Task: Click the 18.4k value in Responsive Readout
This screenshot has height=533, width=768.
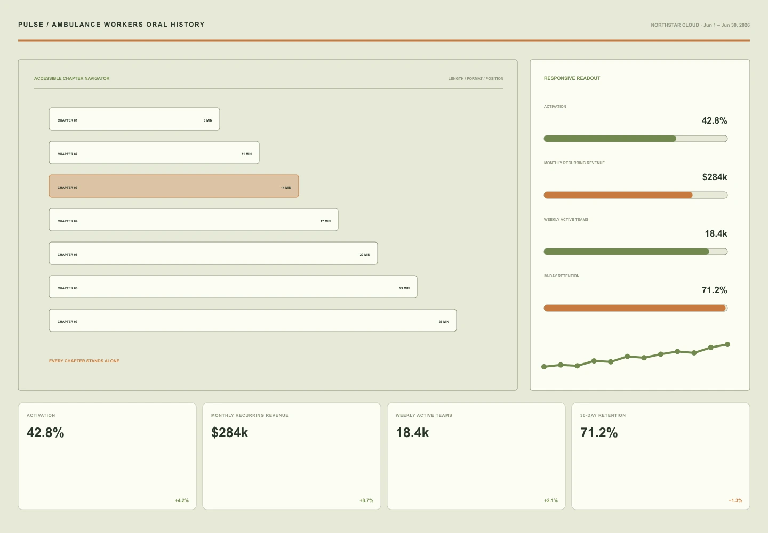Action: (716, 234)
